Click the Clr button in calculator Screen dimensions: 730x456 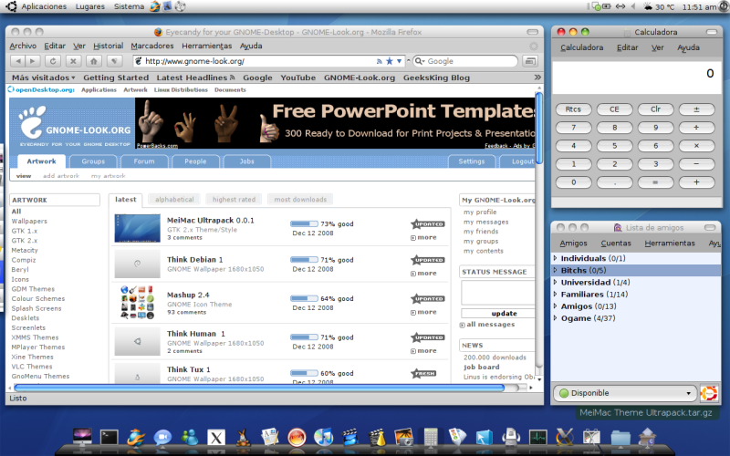click(x=655, y=109)
